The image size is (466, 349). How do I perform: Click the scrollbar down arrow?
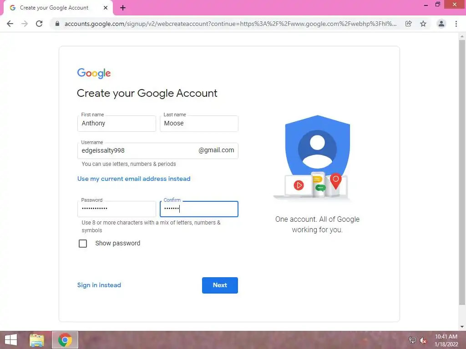click(x=462, y=327)
